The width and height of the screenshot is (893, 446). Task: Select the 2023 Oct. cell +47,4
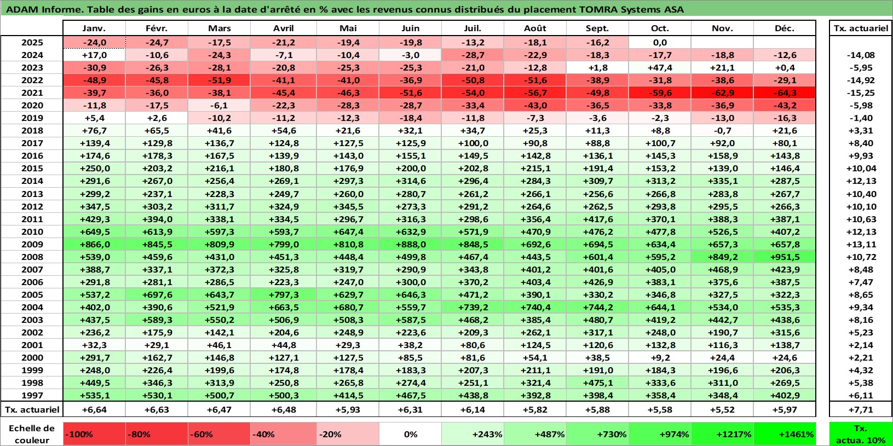660,67
